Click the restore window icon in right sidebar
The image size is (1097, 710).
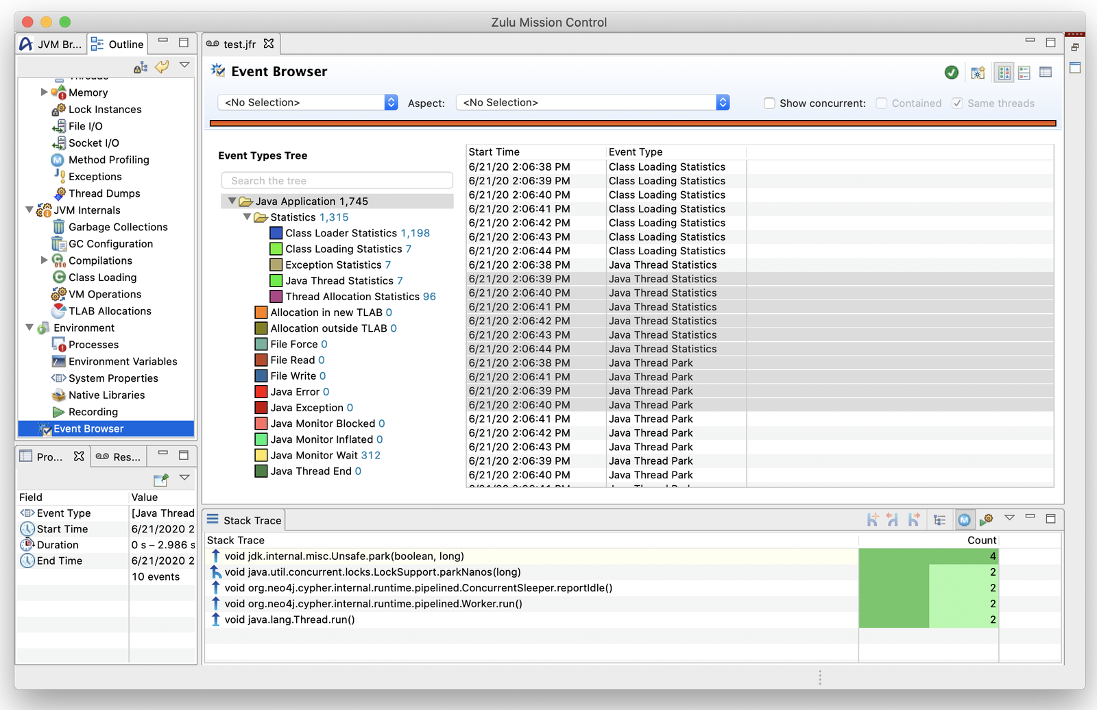pos(1074,47)
